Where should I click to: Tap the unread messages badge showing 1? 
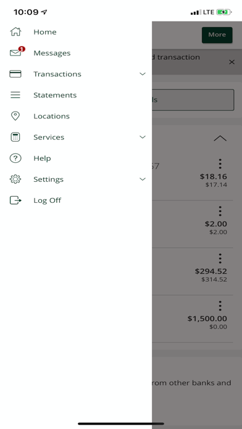point(22,49)
